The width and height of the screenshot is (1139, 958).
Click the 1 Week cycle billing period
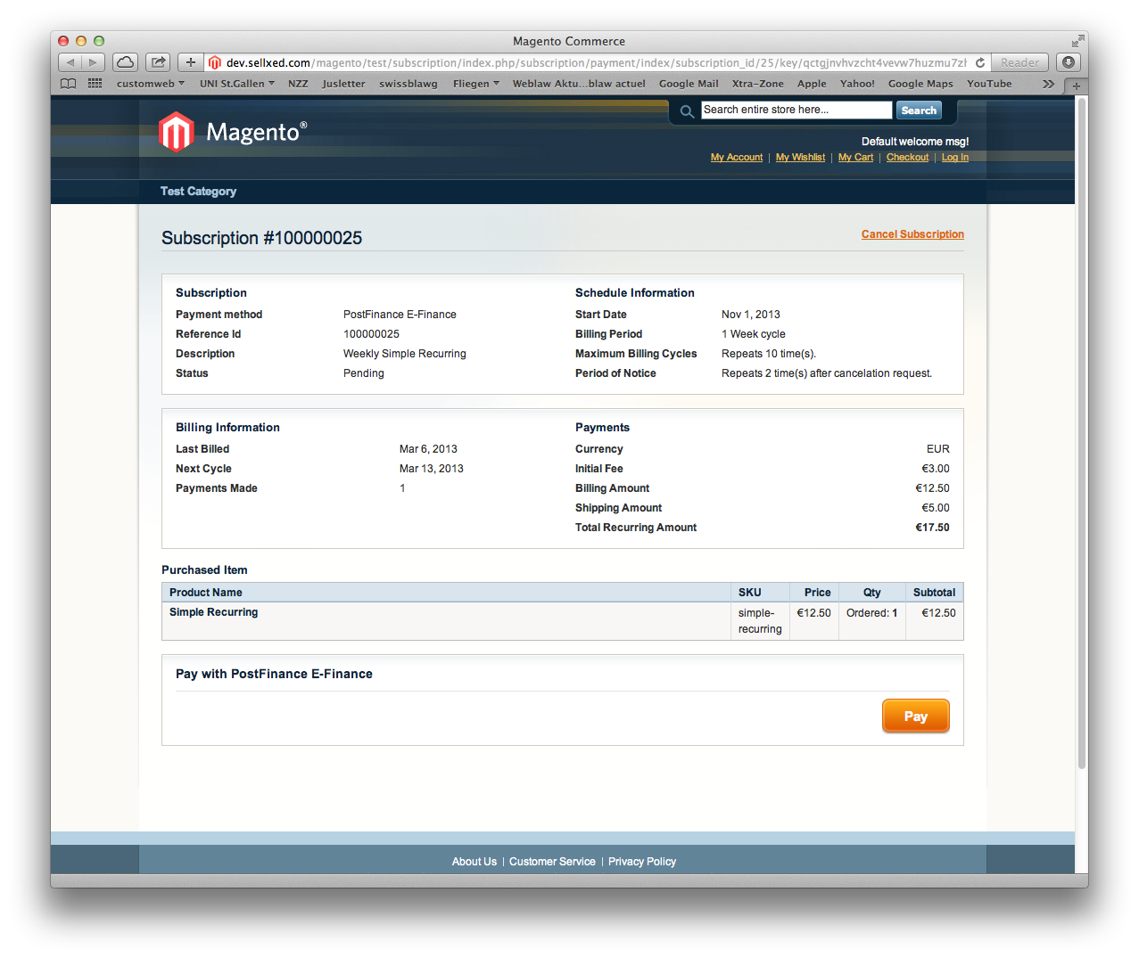click(754, 334)
